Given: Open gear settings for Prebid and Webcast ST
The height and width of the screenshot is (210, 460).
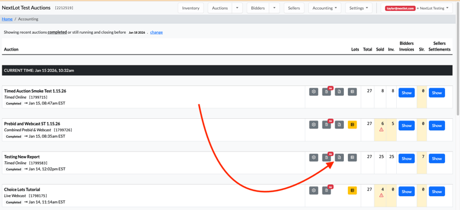Looking at the screenshot, I should click(x=313, y=125).
